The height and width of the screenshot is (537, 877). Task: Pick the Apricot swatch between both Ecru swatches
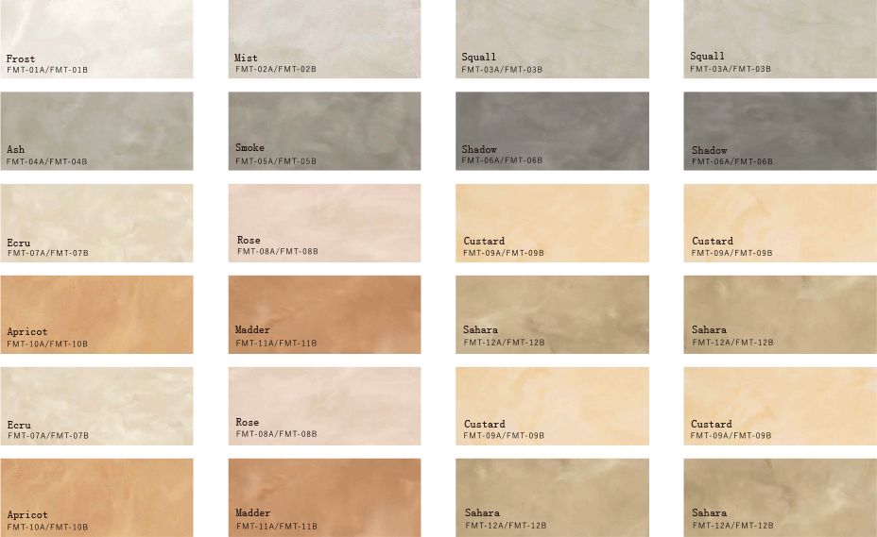pyautogui.click(x=96, y=314)
